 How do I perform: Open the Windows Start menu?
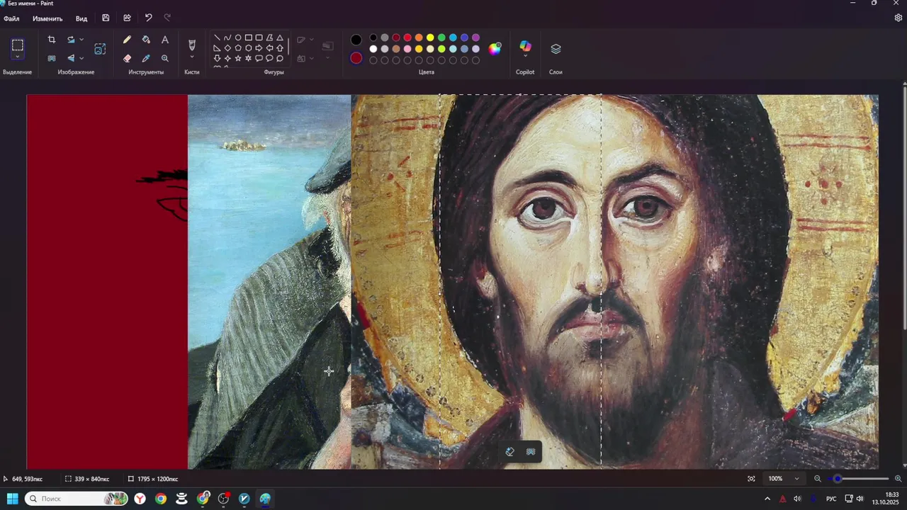click(13, 499)
